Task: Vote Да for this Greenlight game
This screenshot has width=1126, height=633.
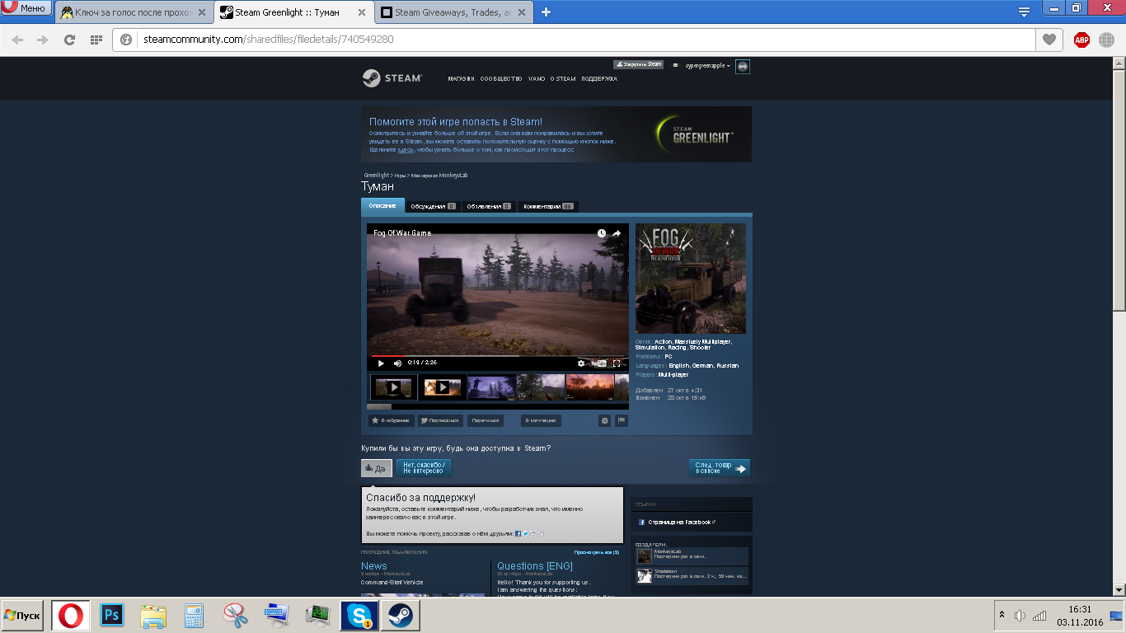Action: tap(377, 468)
